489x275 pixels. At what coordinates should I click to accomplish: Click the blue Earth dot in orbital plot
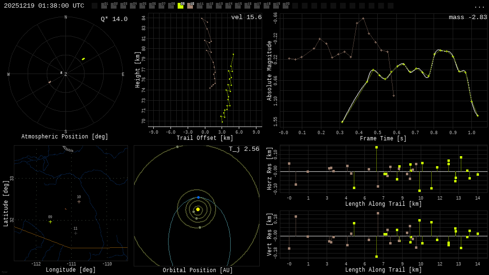[x=199, y=197]
